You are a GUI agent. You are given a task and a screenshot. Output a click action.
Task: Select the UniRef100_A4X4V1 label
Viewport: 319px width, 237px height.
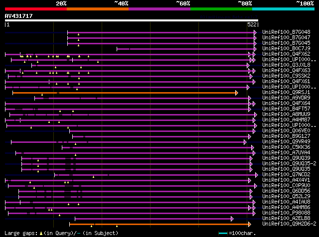(x=286, y=180)
